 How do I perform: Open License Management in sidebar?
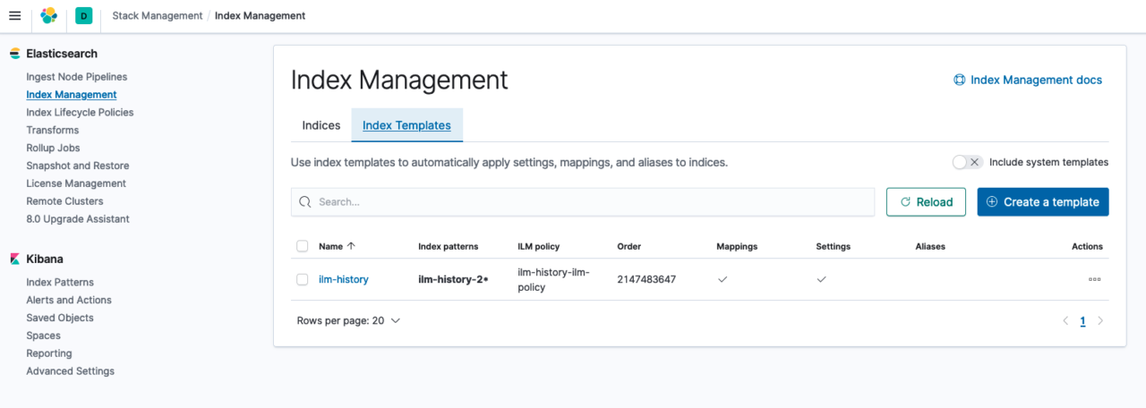[76, 183]
